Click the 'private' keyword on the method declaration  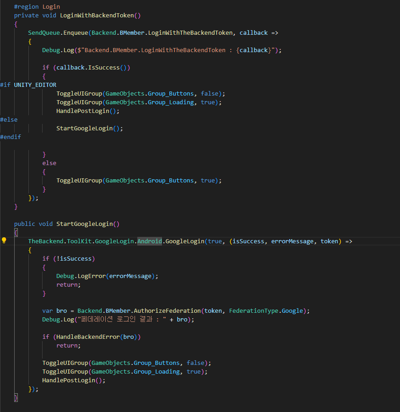click(x=26, y=16)
